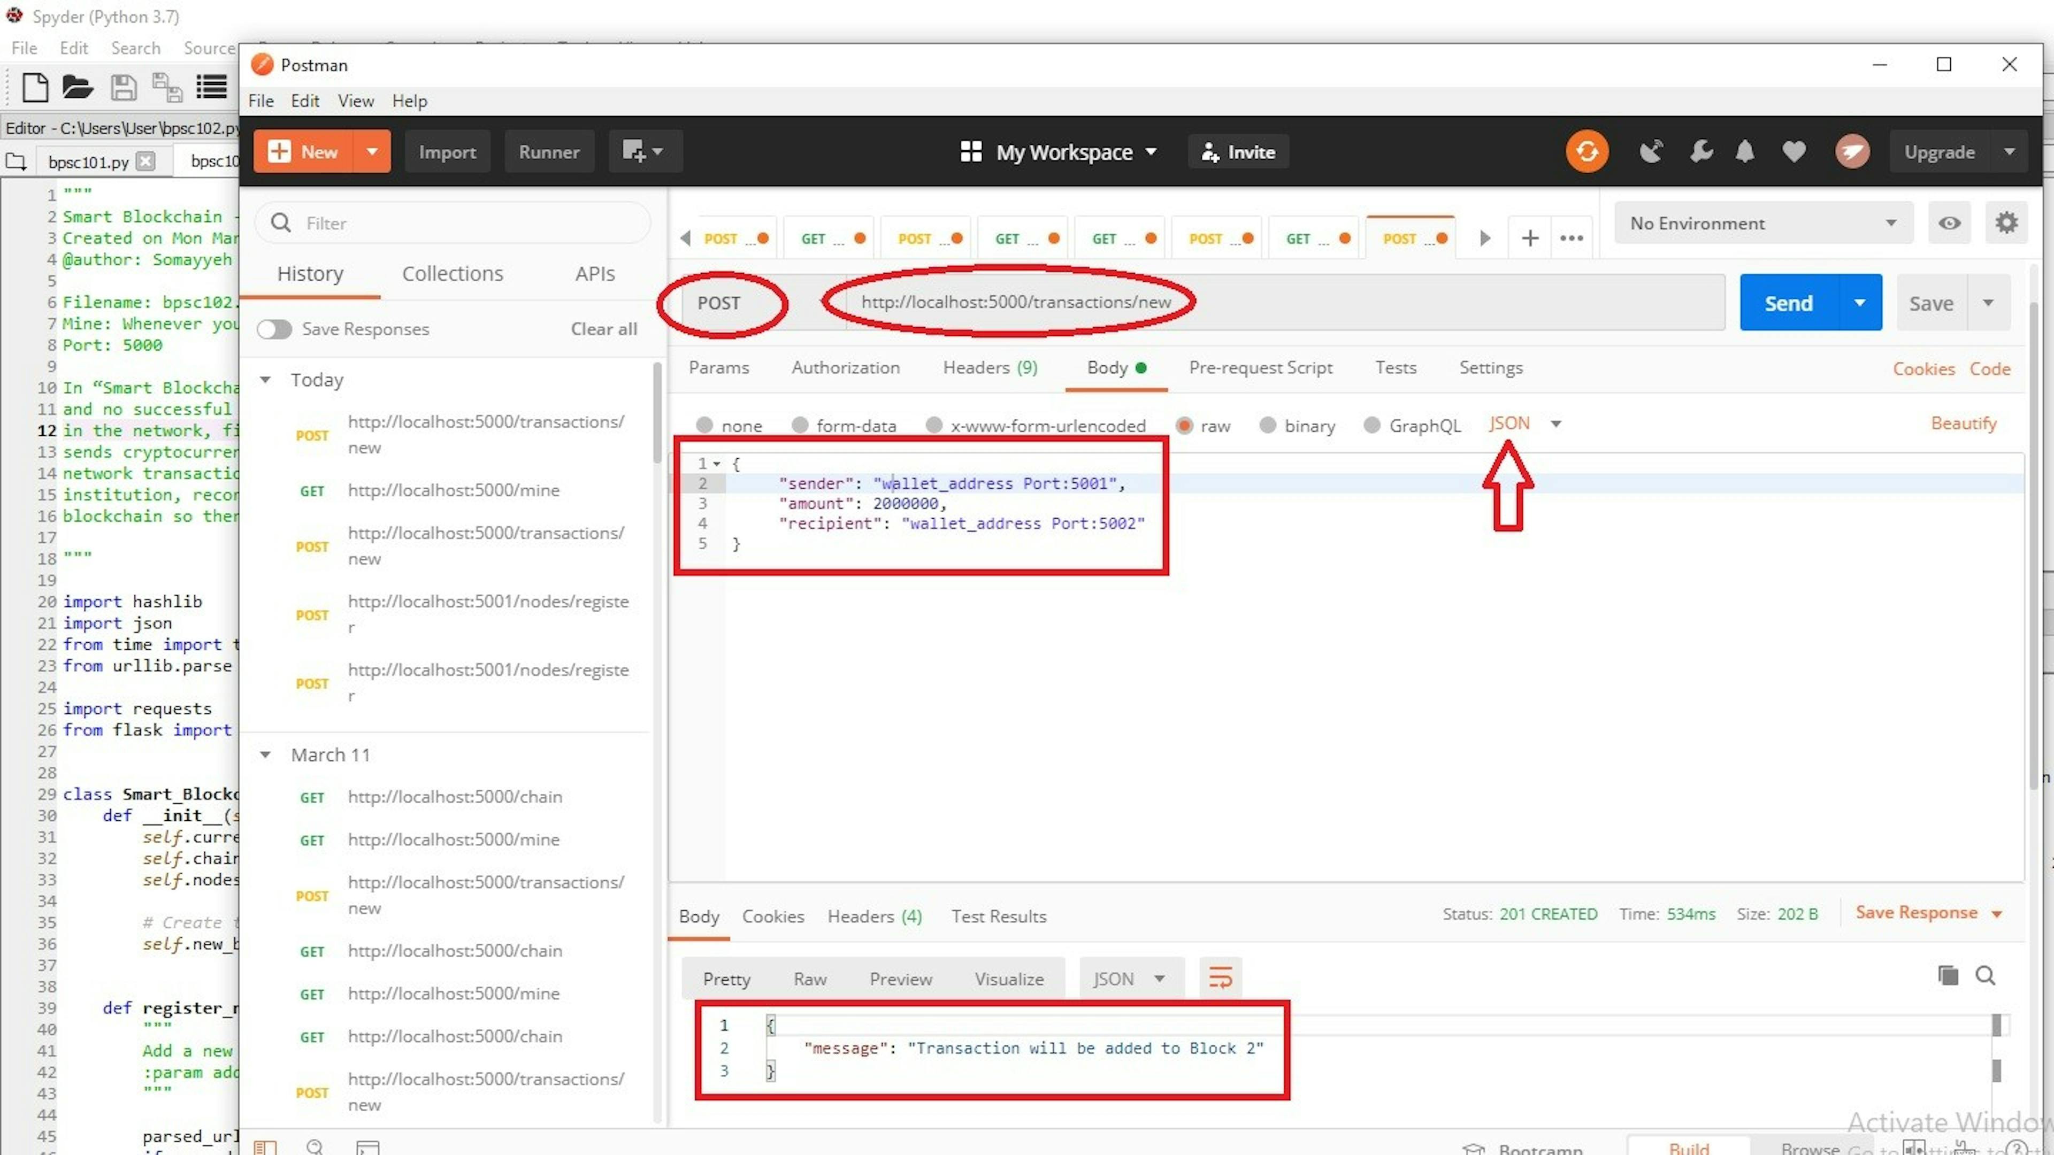Select the raw body type

click(x=1184, y=425)
